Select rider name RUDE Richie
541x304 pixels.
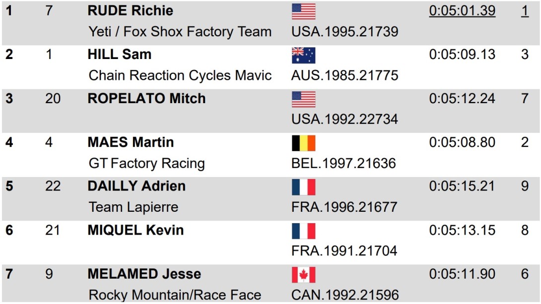coord(131,11)
